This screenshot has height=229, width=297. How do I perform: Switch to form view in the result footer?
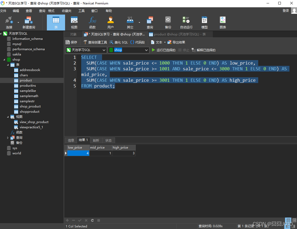(x=294, y=220)
